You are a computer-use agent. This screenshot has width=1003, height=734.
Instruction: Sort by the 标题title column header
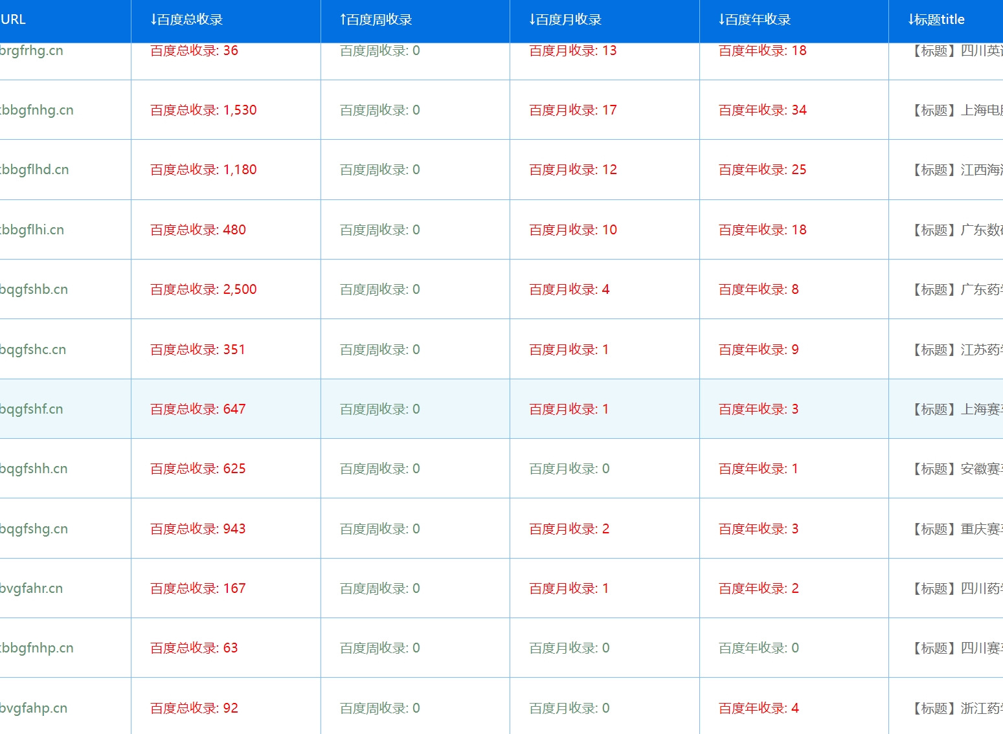(x=936, y=19)
